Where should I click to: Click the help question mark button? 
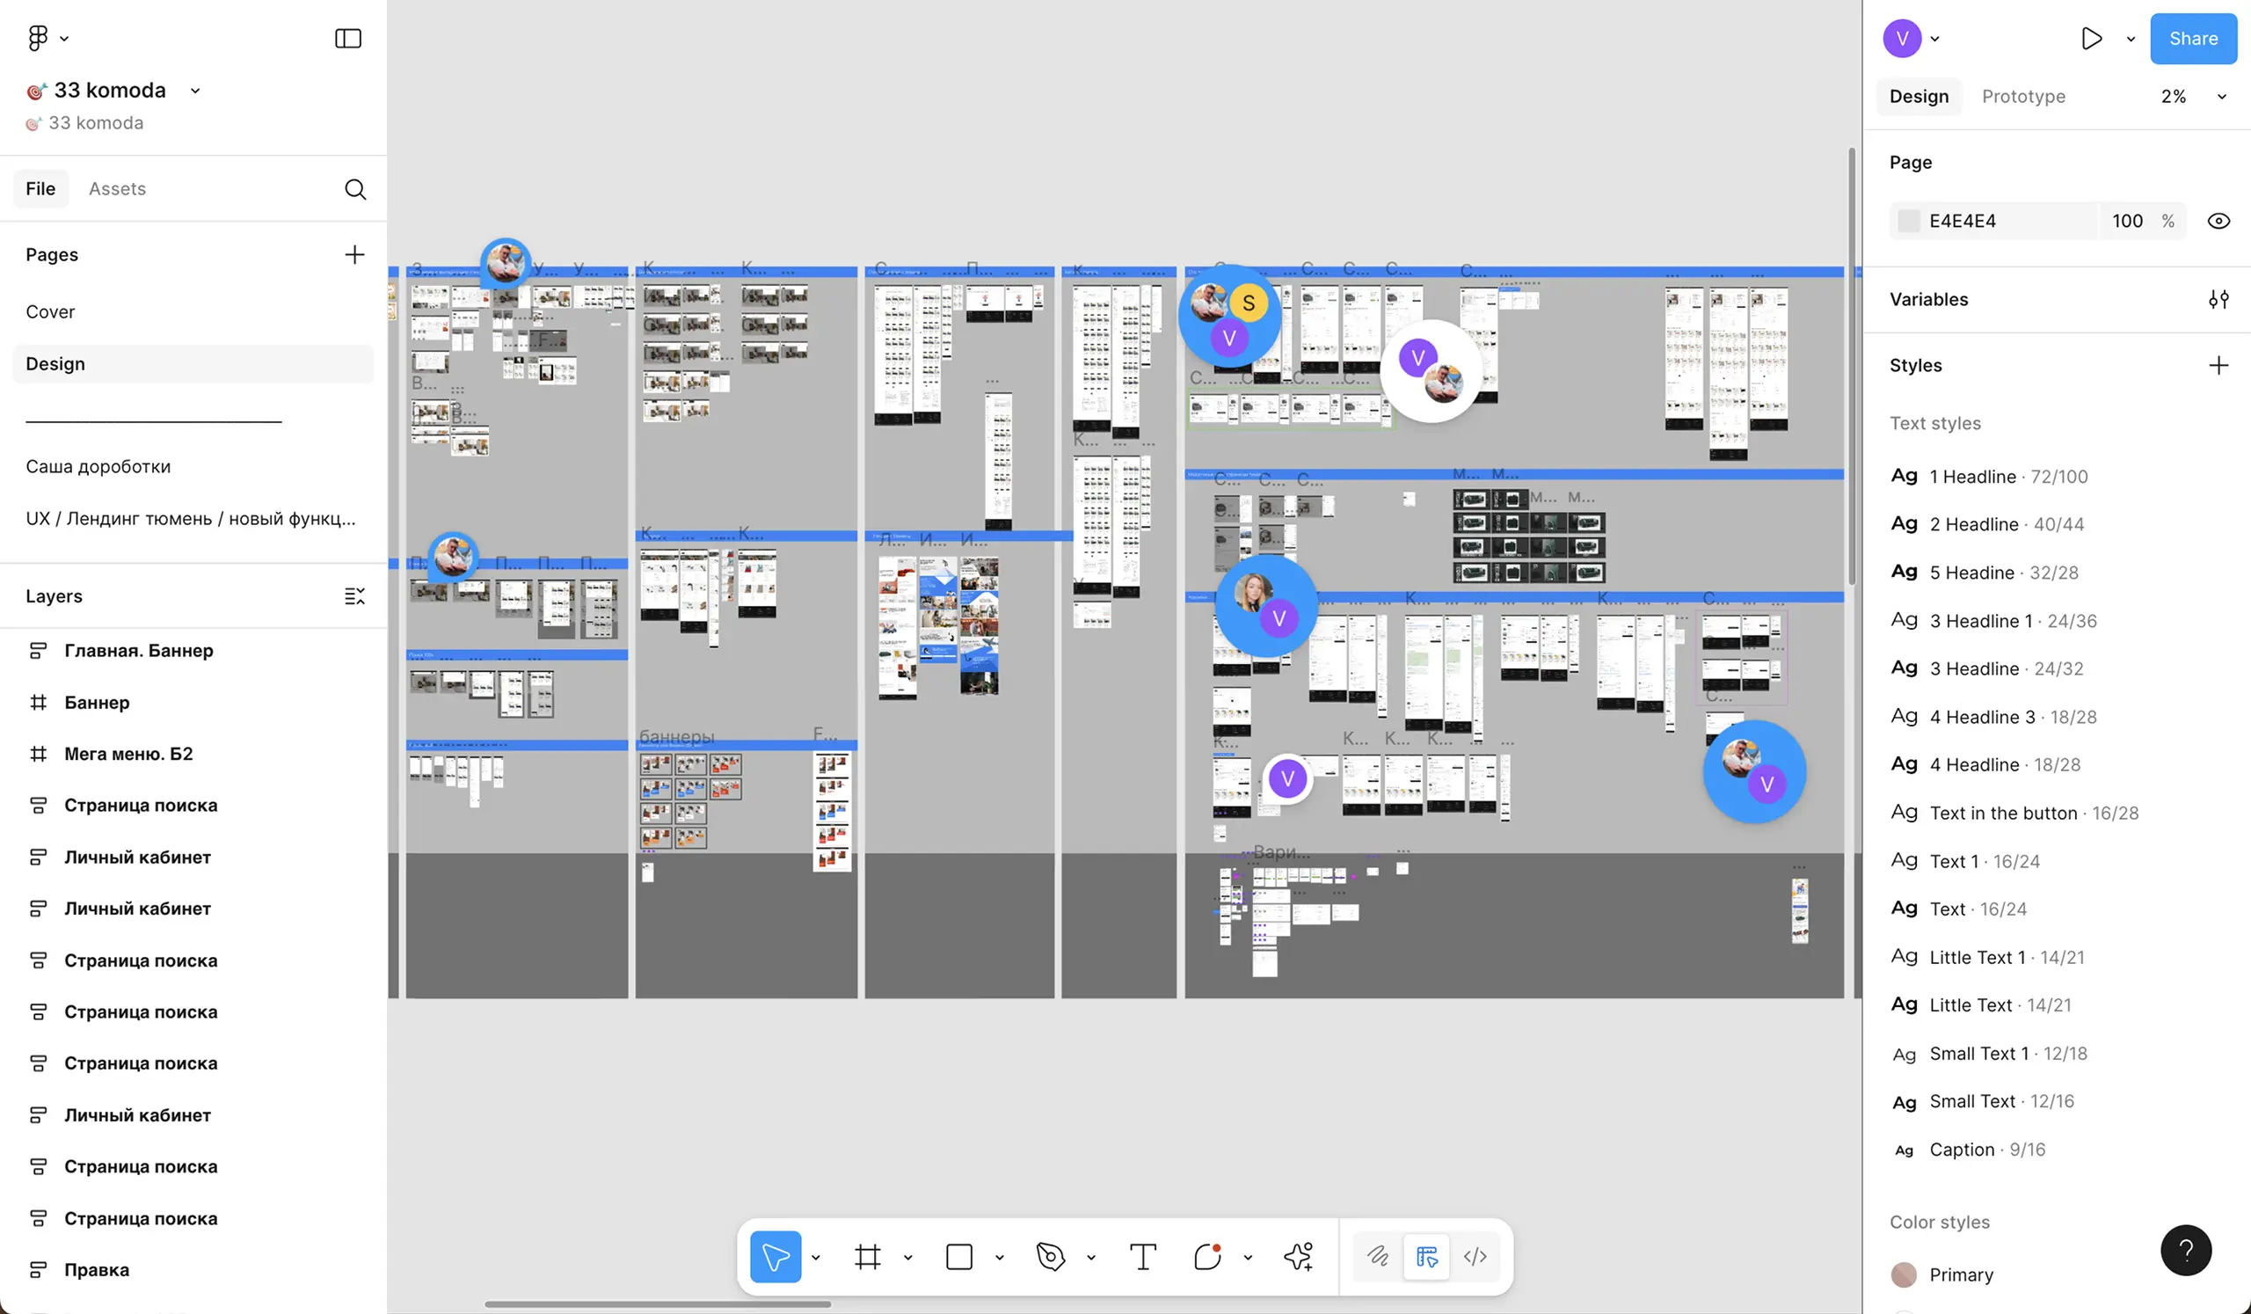[2185, 1250]
